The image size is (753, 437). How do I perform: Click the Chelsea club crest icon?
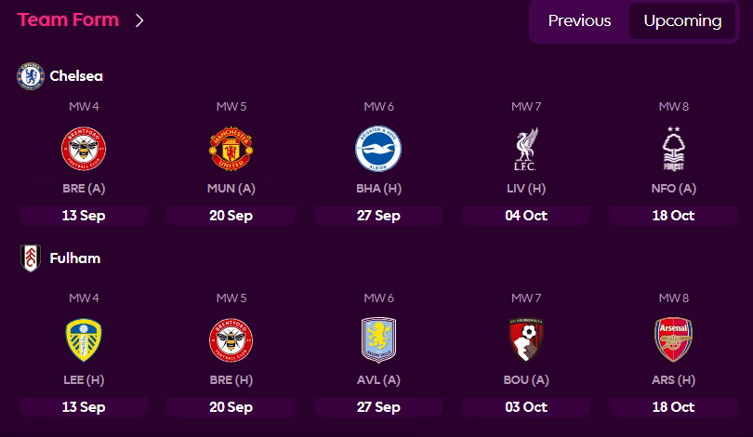[31, 76]
